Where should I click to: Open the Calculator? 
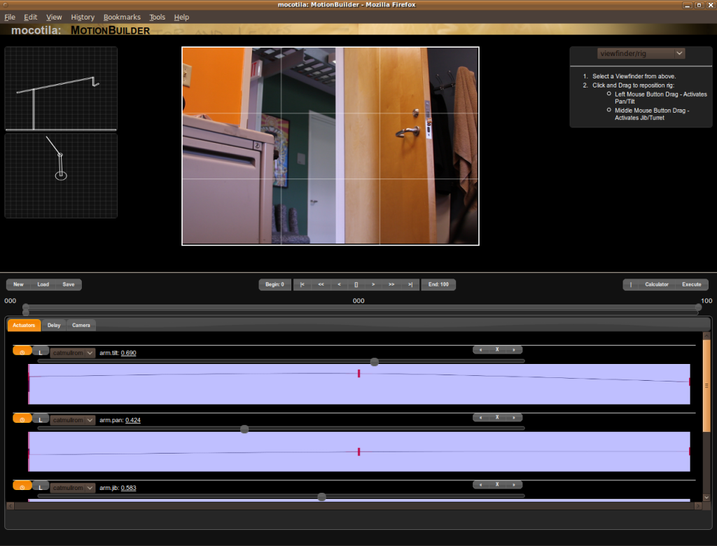click(657, 284)
